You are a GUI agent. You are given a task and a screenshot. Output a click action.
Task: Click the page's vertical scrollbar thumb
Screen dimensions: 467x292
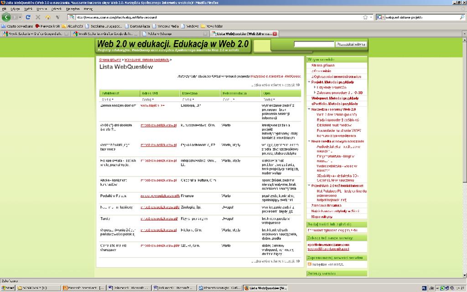pyautogui.click(x=464, y=112)
